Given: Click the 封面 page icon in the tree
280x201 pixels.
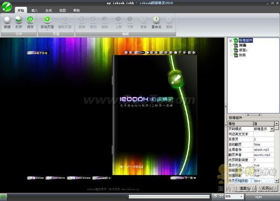Looking at the screenshot, I should 236,45.
